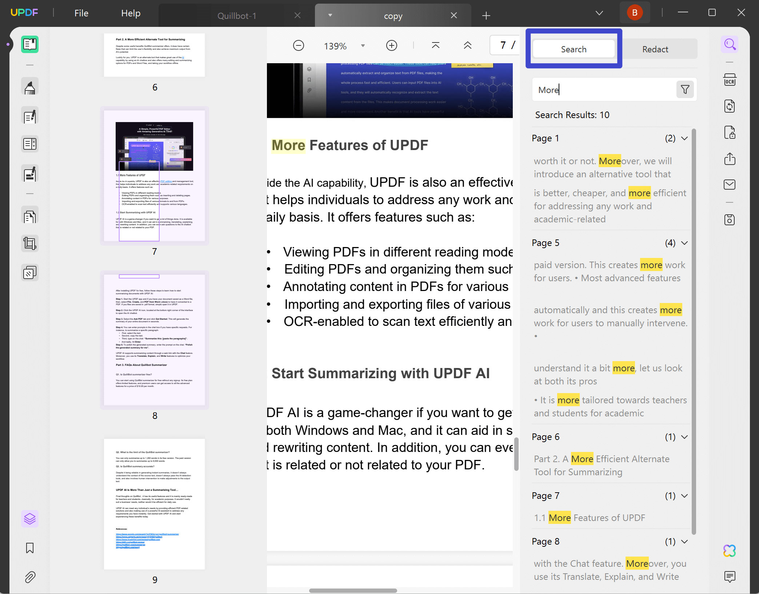Select page 8 thumbnail
The width and height of the screenshot is (759, 594).
click(154, 340)
